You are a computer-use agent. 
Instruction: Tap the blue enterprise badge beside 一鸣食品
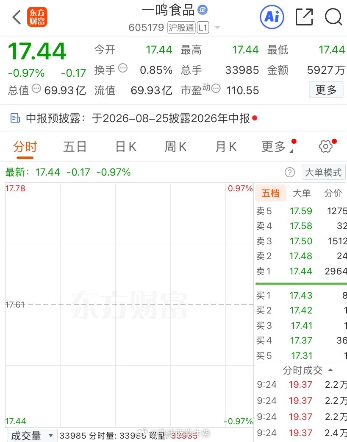[x=203, y=10]
